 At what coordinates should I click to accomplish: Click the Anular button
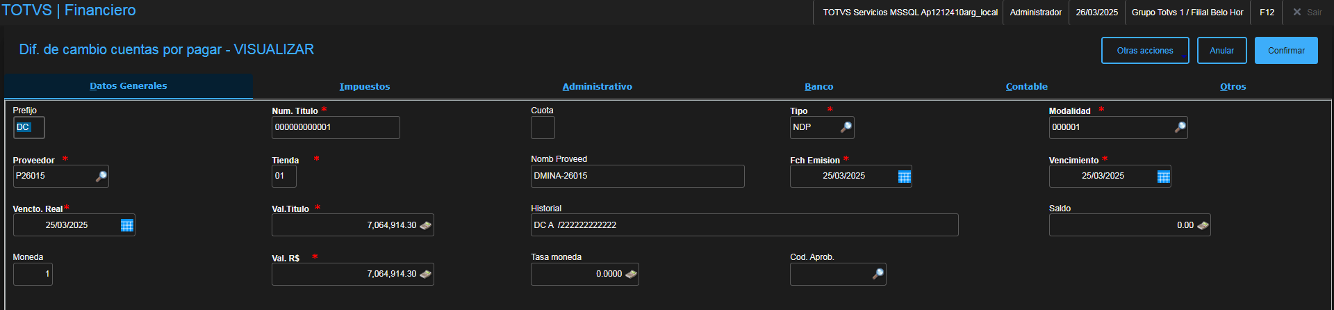click(1221, 51)
